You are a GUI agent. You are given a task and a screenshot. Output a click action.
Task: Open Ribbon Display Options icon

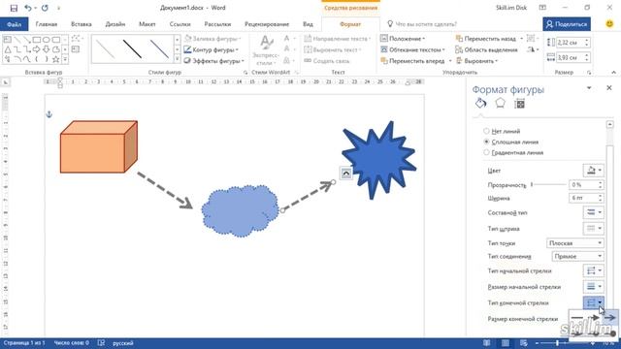coord(542,8)
